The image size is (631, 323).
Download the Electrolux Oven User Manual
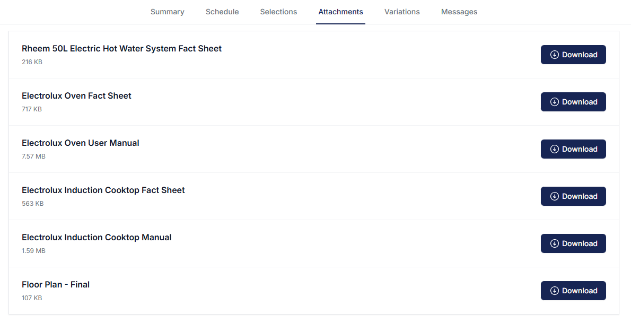(x=573, y=149)
